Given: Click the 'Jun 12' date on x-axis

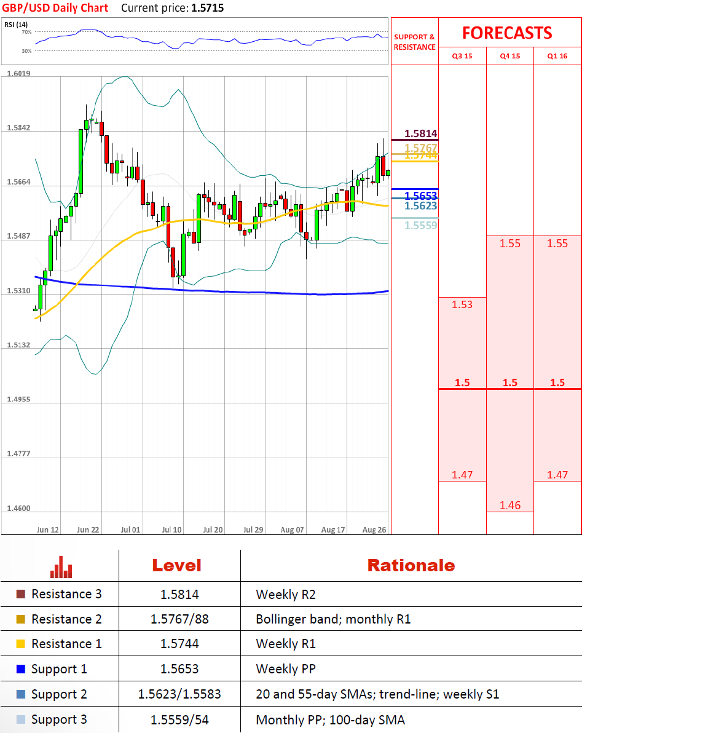Looking at the screenshot, I should pos(48,529).
